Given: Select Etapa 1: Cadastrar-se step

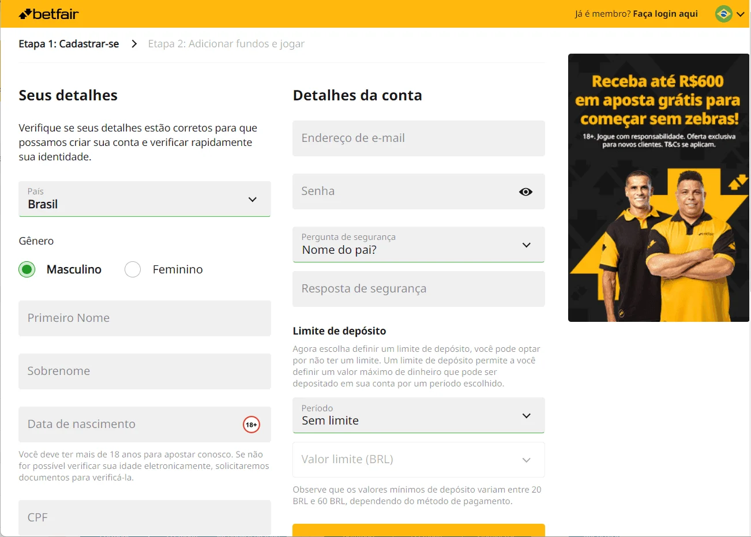Looking at the screenshot, I should (69, 44).
